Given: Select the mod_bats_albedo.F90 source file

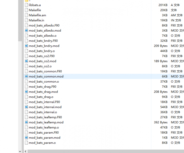Looking at the screenshot, I should coord(44,25).
